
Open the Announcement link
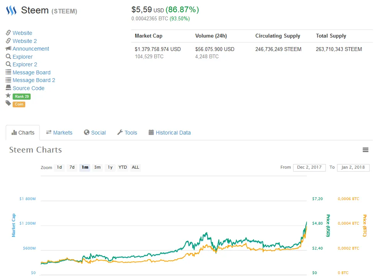pos(31,49)
